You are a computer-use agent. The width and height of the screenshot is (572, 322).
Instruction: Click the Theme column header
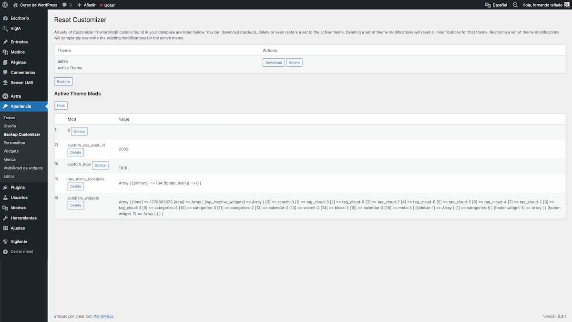(x=64, y=50)
